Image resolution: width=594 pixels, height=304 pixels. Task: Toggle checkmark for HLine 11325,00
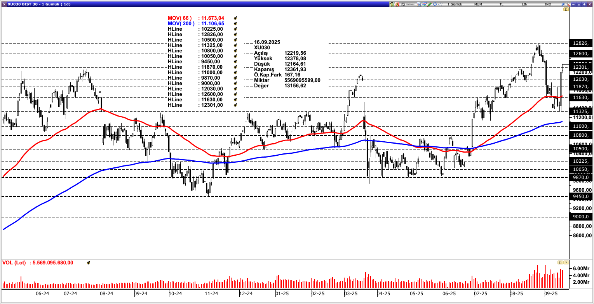pyautogui.click(x=235, y=45)
